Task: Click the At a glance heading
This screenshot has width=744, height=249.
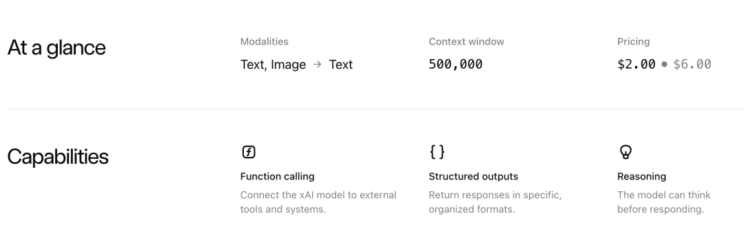Action: (x=56, y=48)
